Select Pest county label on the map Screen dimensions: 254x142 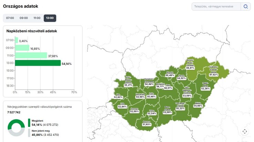pyautogui.click(x=168, y=87)
